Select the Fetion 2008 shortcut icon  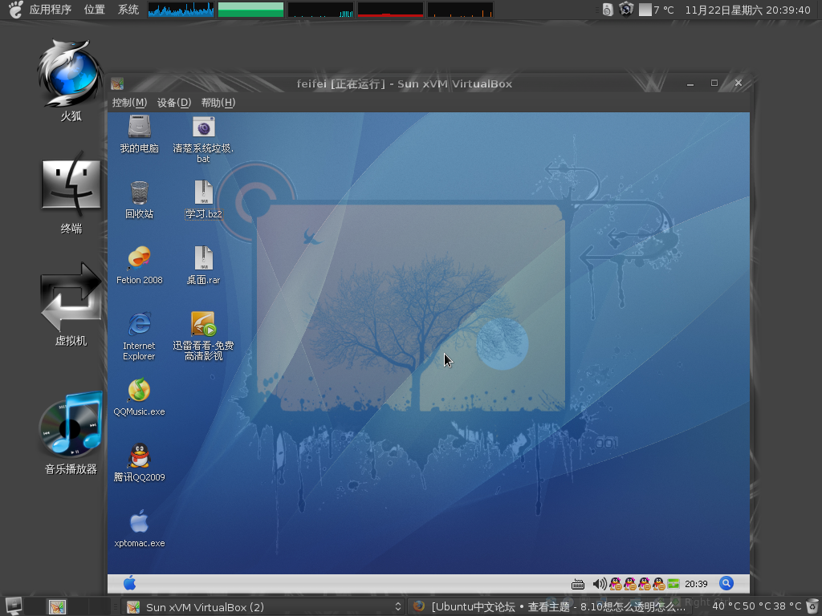coord(140,259)
